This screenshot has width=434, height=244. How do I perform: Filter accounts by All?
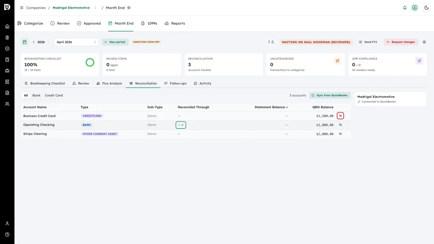[x=26, y=95]
